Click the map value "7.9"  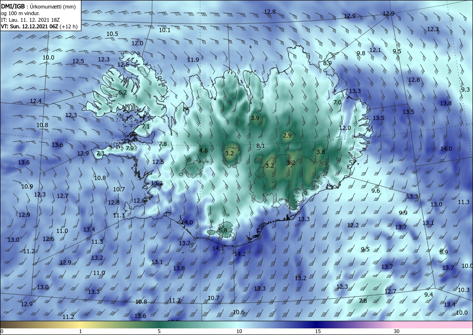pos(130,148)
